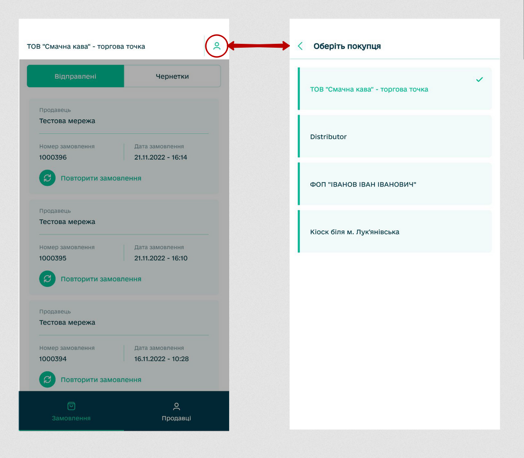This screenshot has width=524, height=458.
Task: Click the header title ТОВ "Смачна кава" - торгова точка
Action: pyautogui.click(x=86, y=46)
